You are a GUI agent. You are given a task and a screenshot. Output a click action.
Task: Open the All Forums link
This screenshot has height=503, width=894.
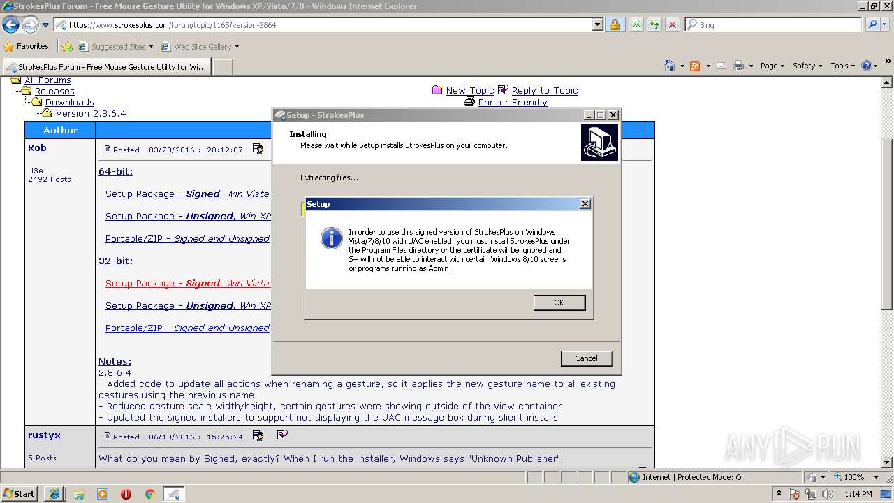pos(47,80)
